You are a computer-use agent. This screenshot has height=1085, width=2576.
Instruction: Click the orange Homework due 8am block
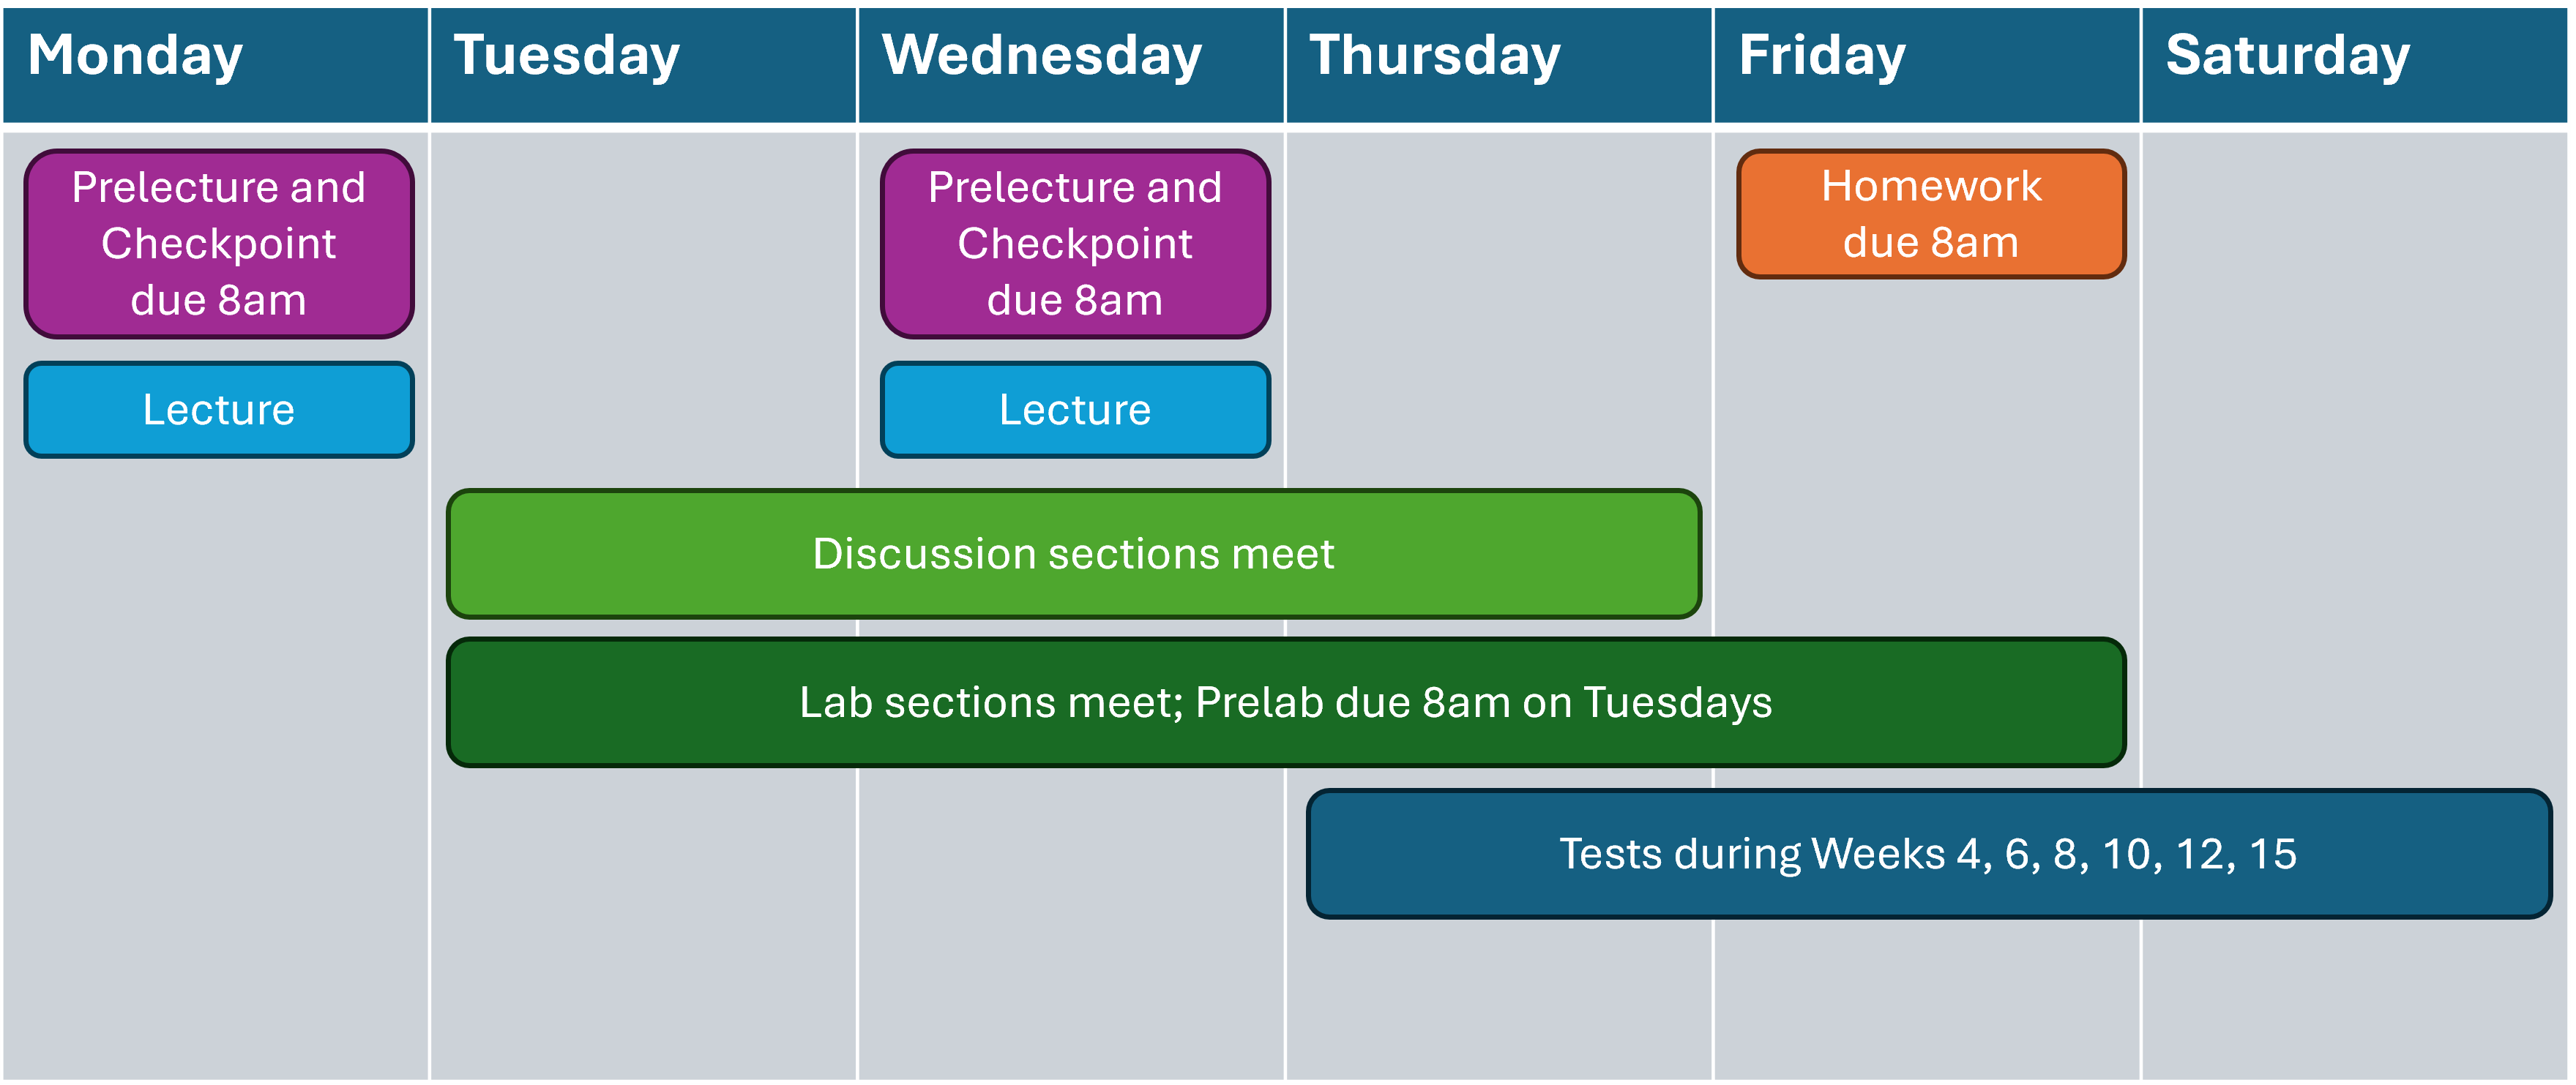point(1931,214)
